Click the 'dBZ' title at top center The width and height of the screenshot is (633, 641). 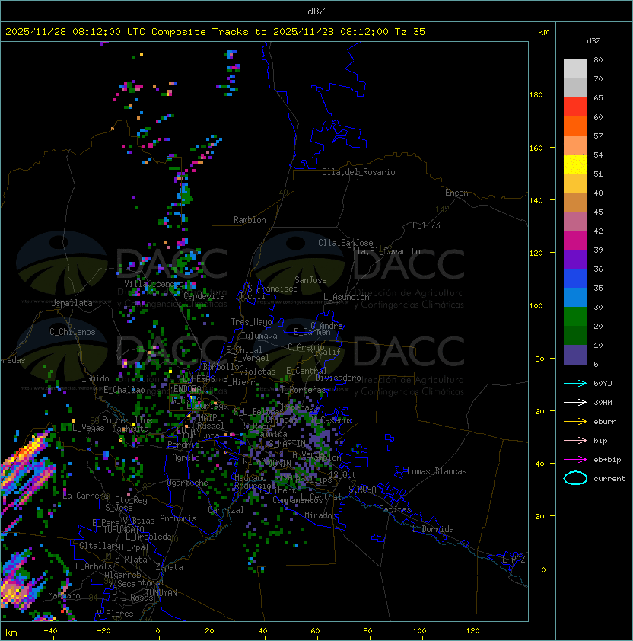point(316,11)
